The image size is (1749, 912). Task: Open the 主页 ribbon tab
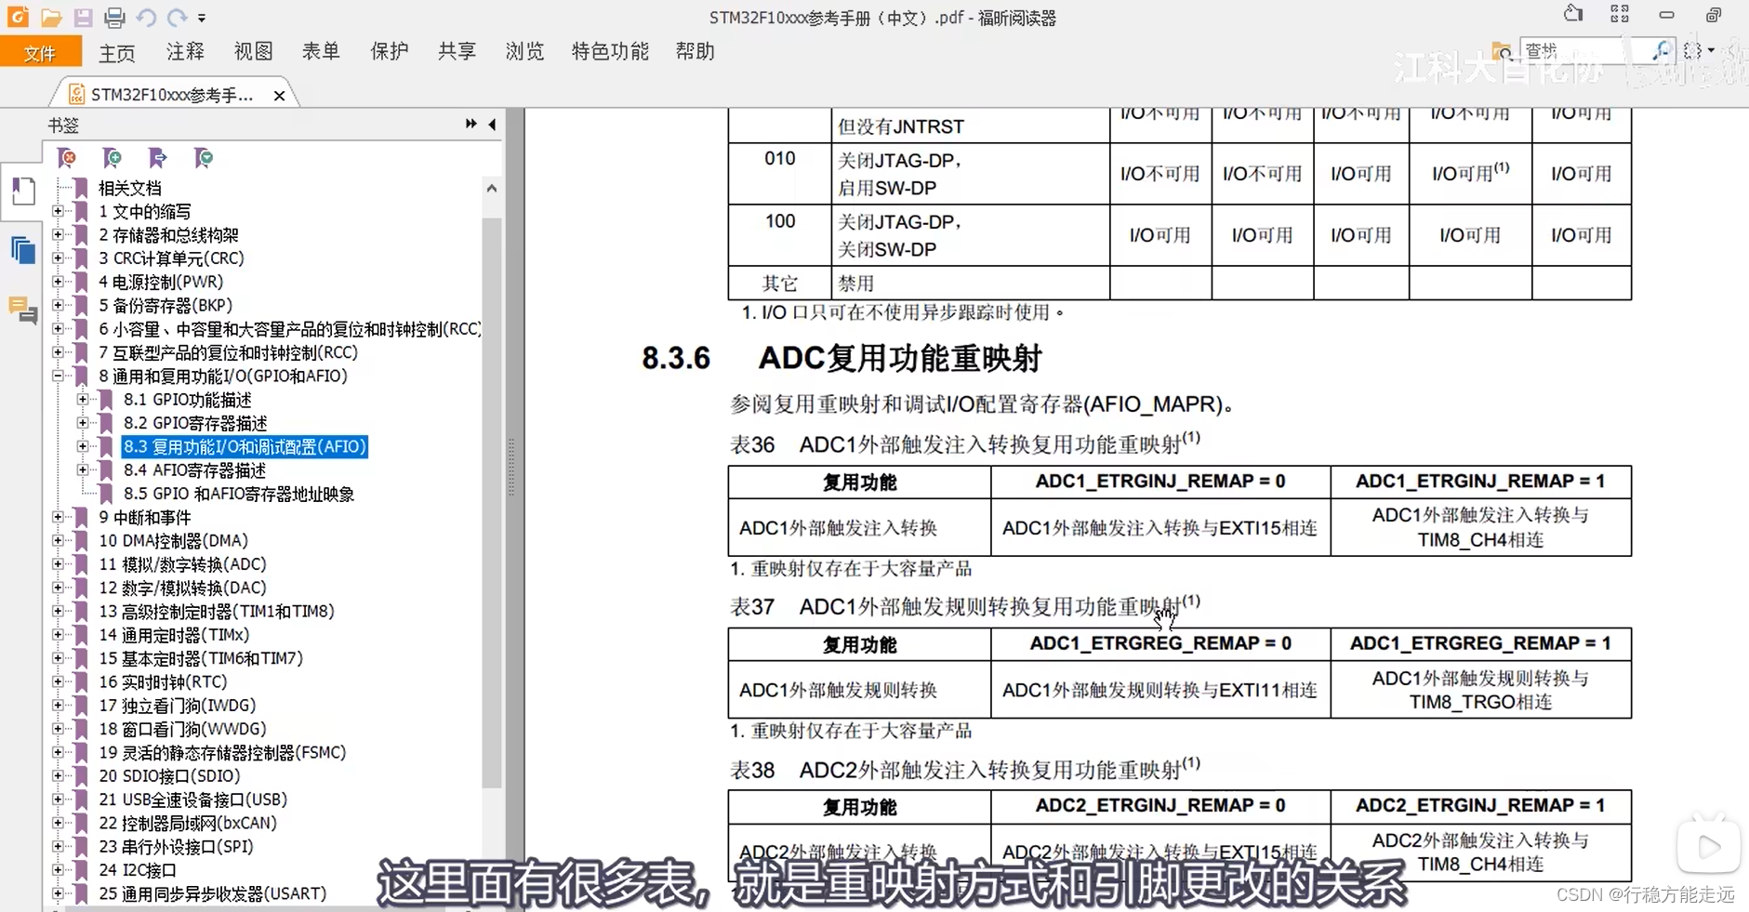click(117, 52)
